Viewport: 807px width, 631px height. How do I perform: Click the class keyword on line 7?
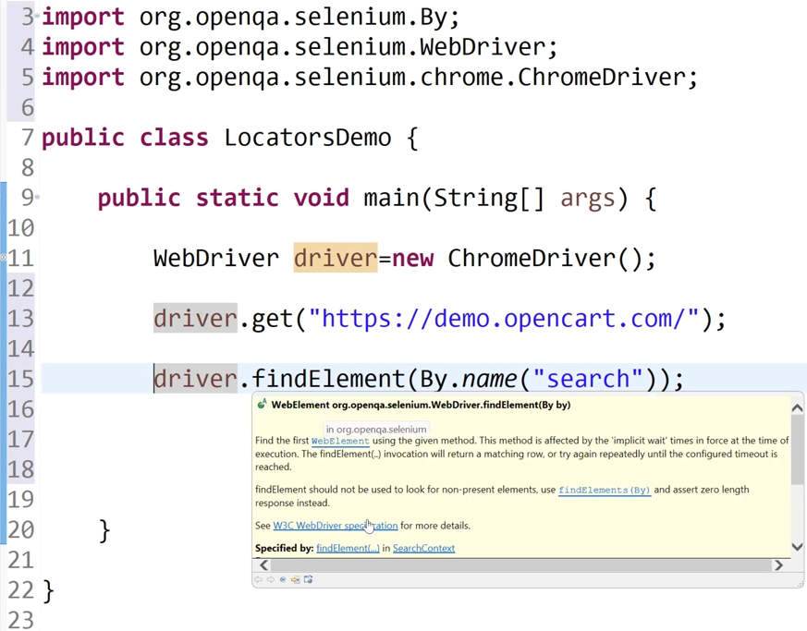(174, 138)
